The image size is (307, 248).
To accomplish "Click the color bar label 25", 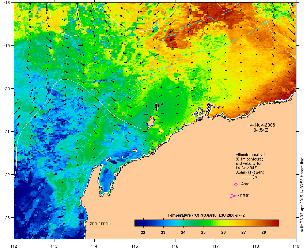I will coord(203,232).
